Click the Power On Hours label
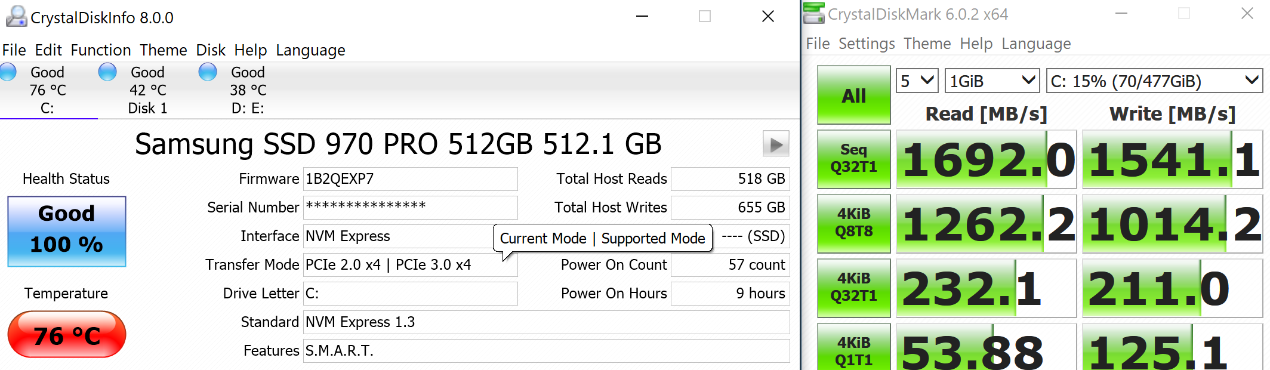The width and height of the screenshot is (1270, 370). [x=614, y=294]
